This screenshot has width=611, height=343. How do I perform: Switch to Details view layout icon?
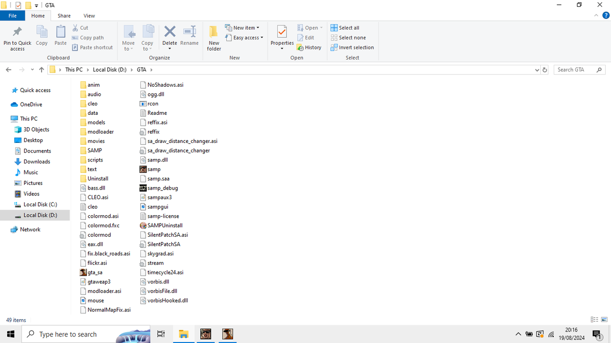pos(594,320)
